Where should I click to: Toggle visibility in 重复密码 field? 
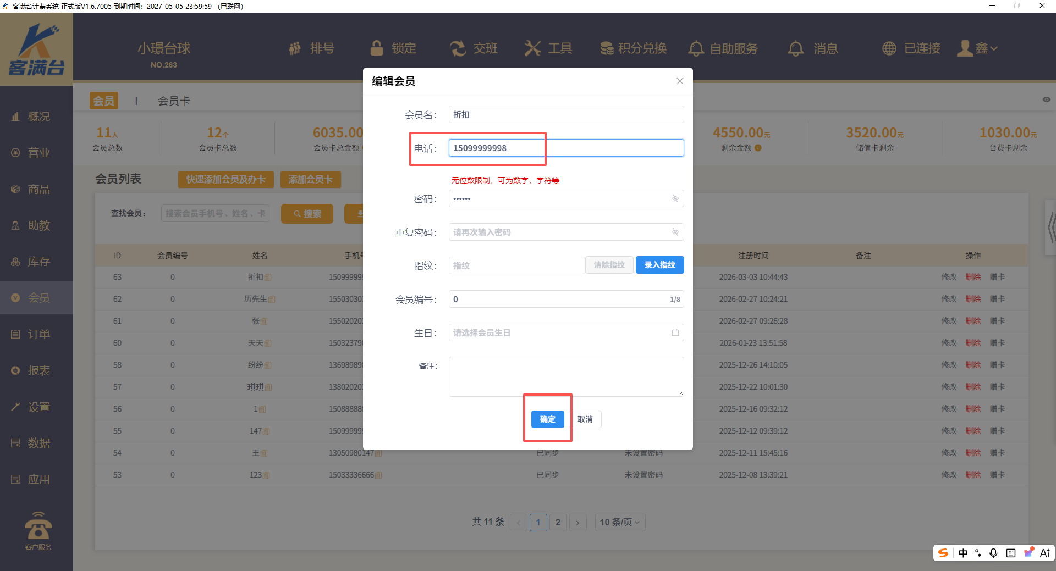(675, 232)
